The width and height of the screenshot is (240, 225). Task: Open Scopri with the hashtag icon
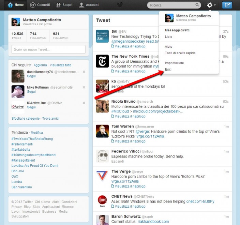pos(58,5)
